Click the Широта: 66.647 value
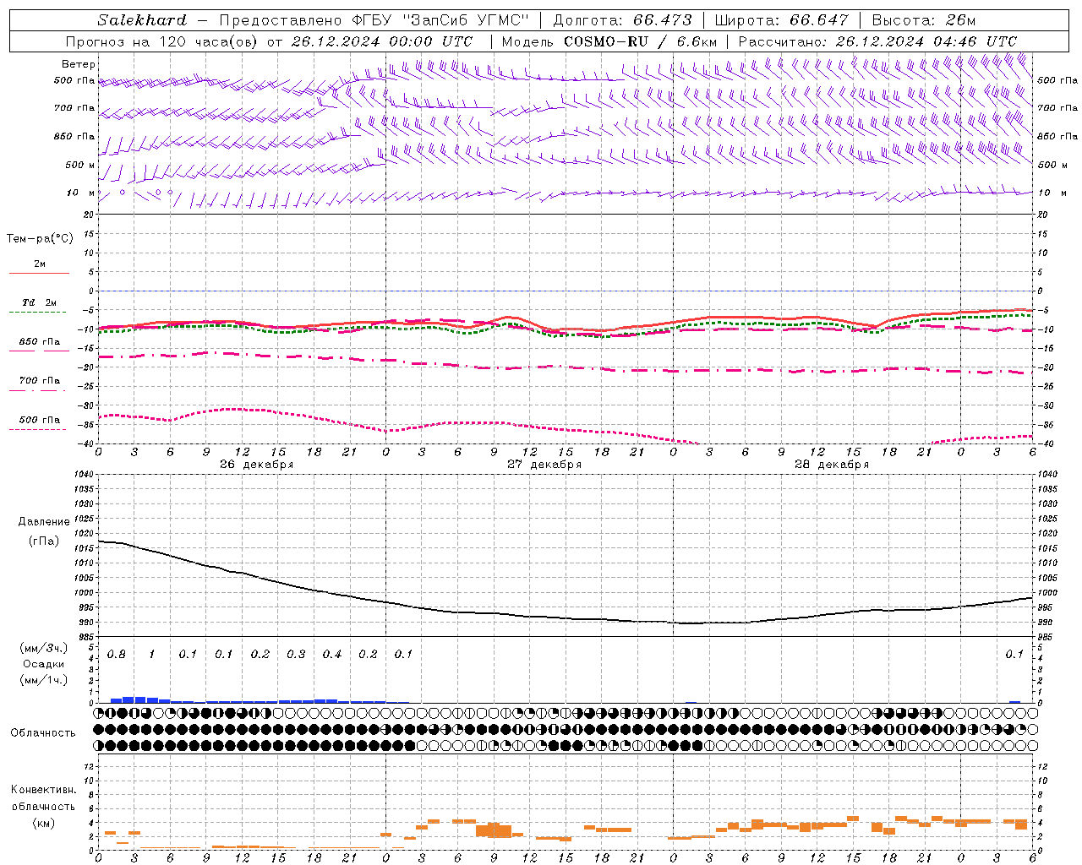Screen dimensions: 1082x865 tap(781, 20)
